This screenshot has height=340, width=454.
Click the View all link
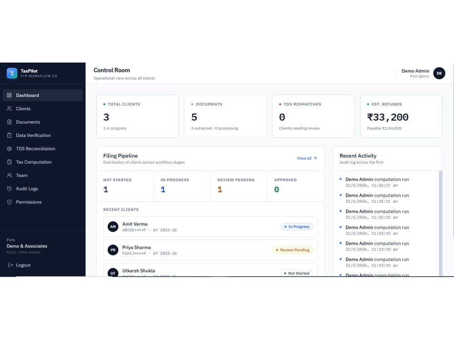(x=306, y=158)
